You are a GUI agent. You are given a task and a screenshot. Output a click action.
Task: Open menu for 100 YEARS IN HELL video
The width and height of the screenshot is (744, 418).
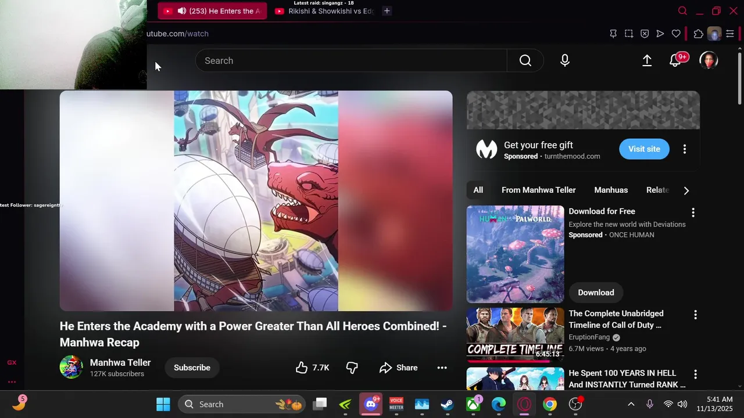click(695, 374)
